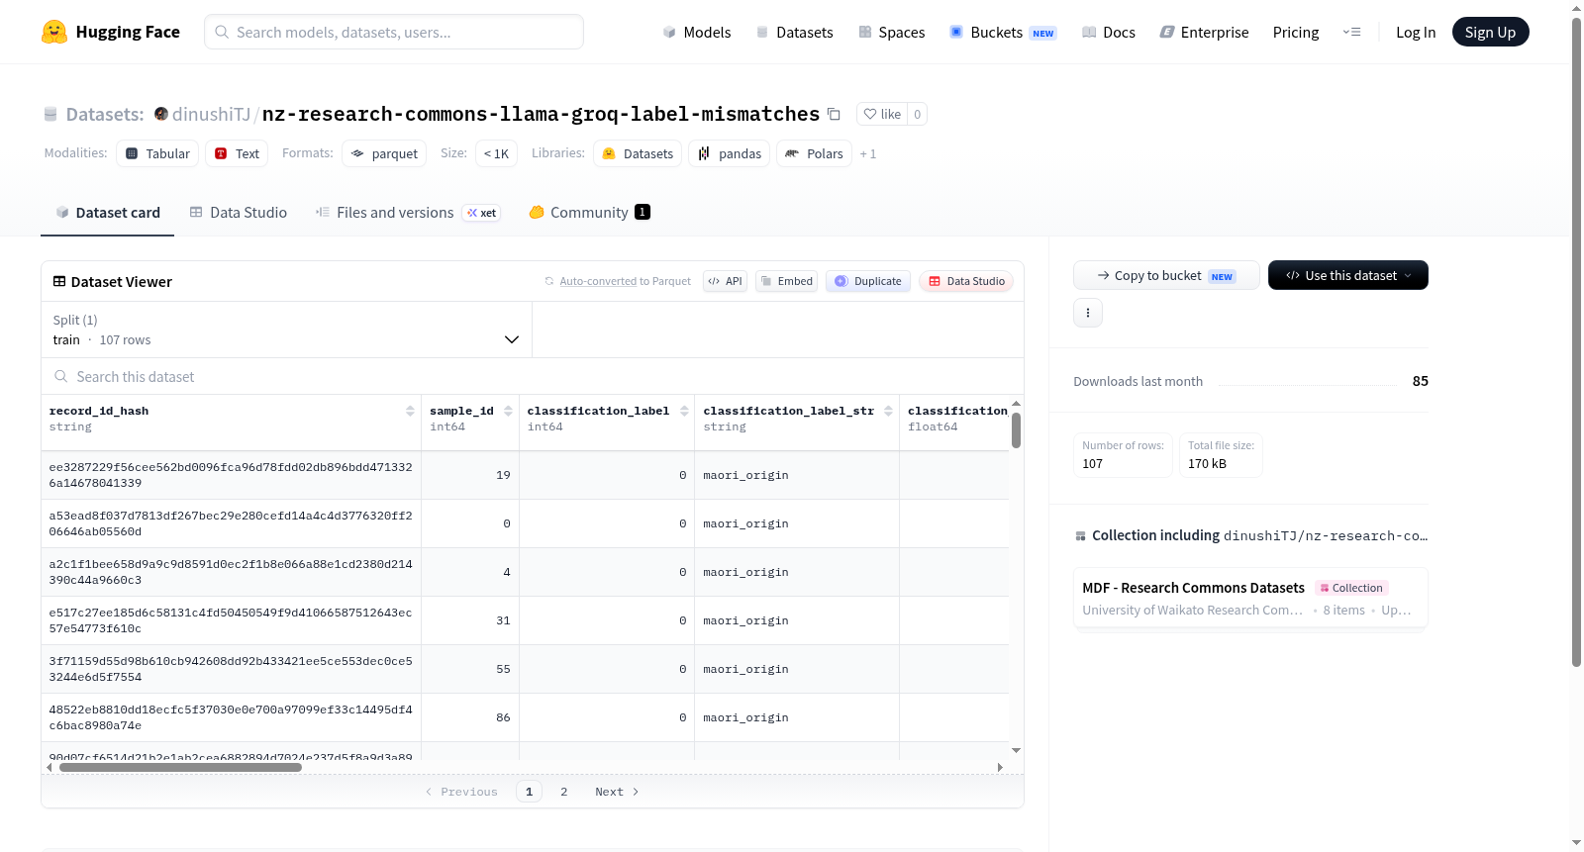Focus the top search models field
Screen dimensions: 1584x852
coord(394,32)
